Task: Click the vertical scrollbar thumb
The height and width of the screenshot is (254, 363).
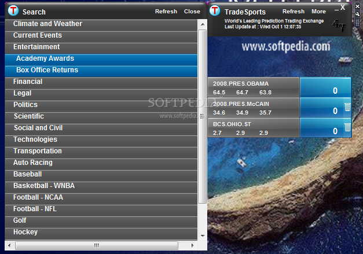Action: [x=203, y=116]
